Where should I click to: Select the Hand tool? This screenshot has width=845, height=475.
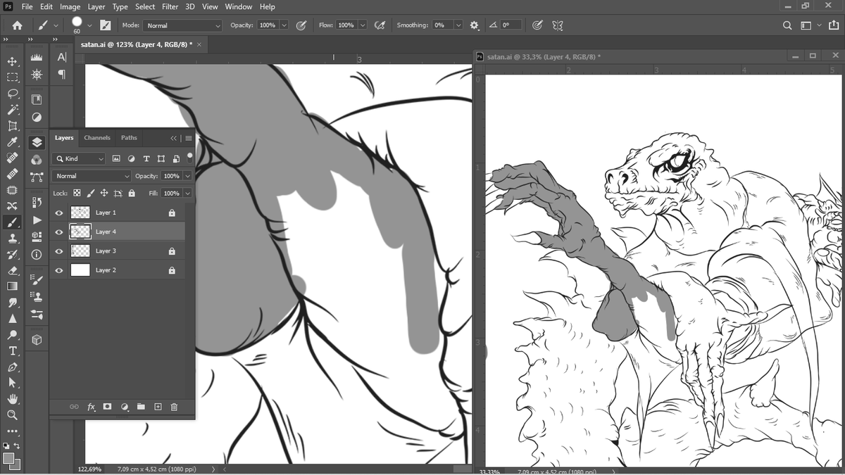coord(13,399)
